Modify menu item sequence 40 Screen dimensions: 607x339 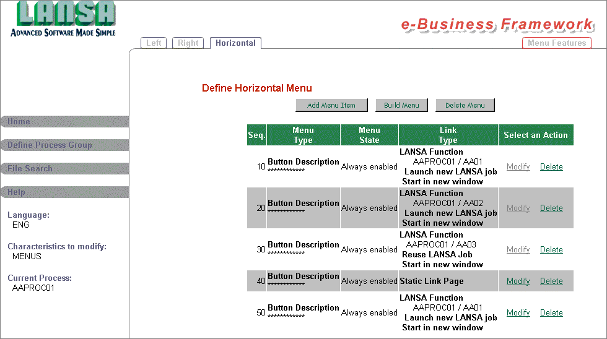(518, 281)
